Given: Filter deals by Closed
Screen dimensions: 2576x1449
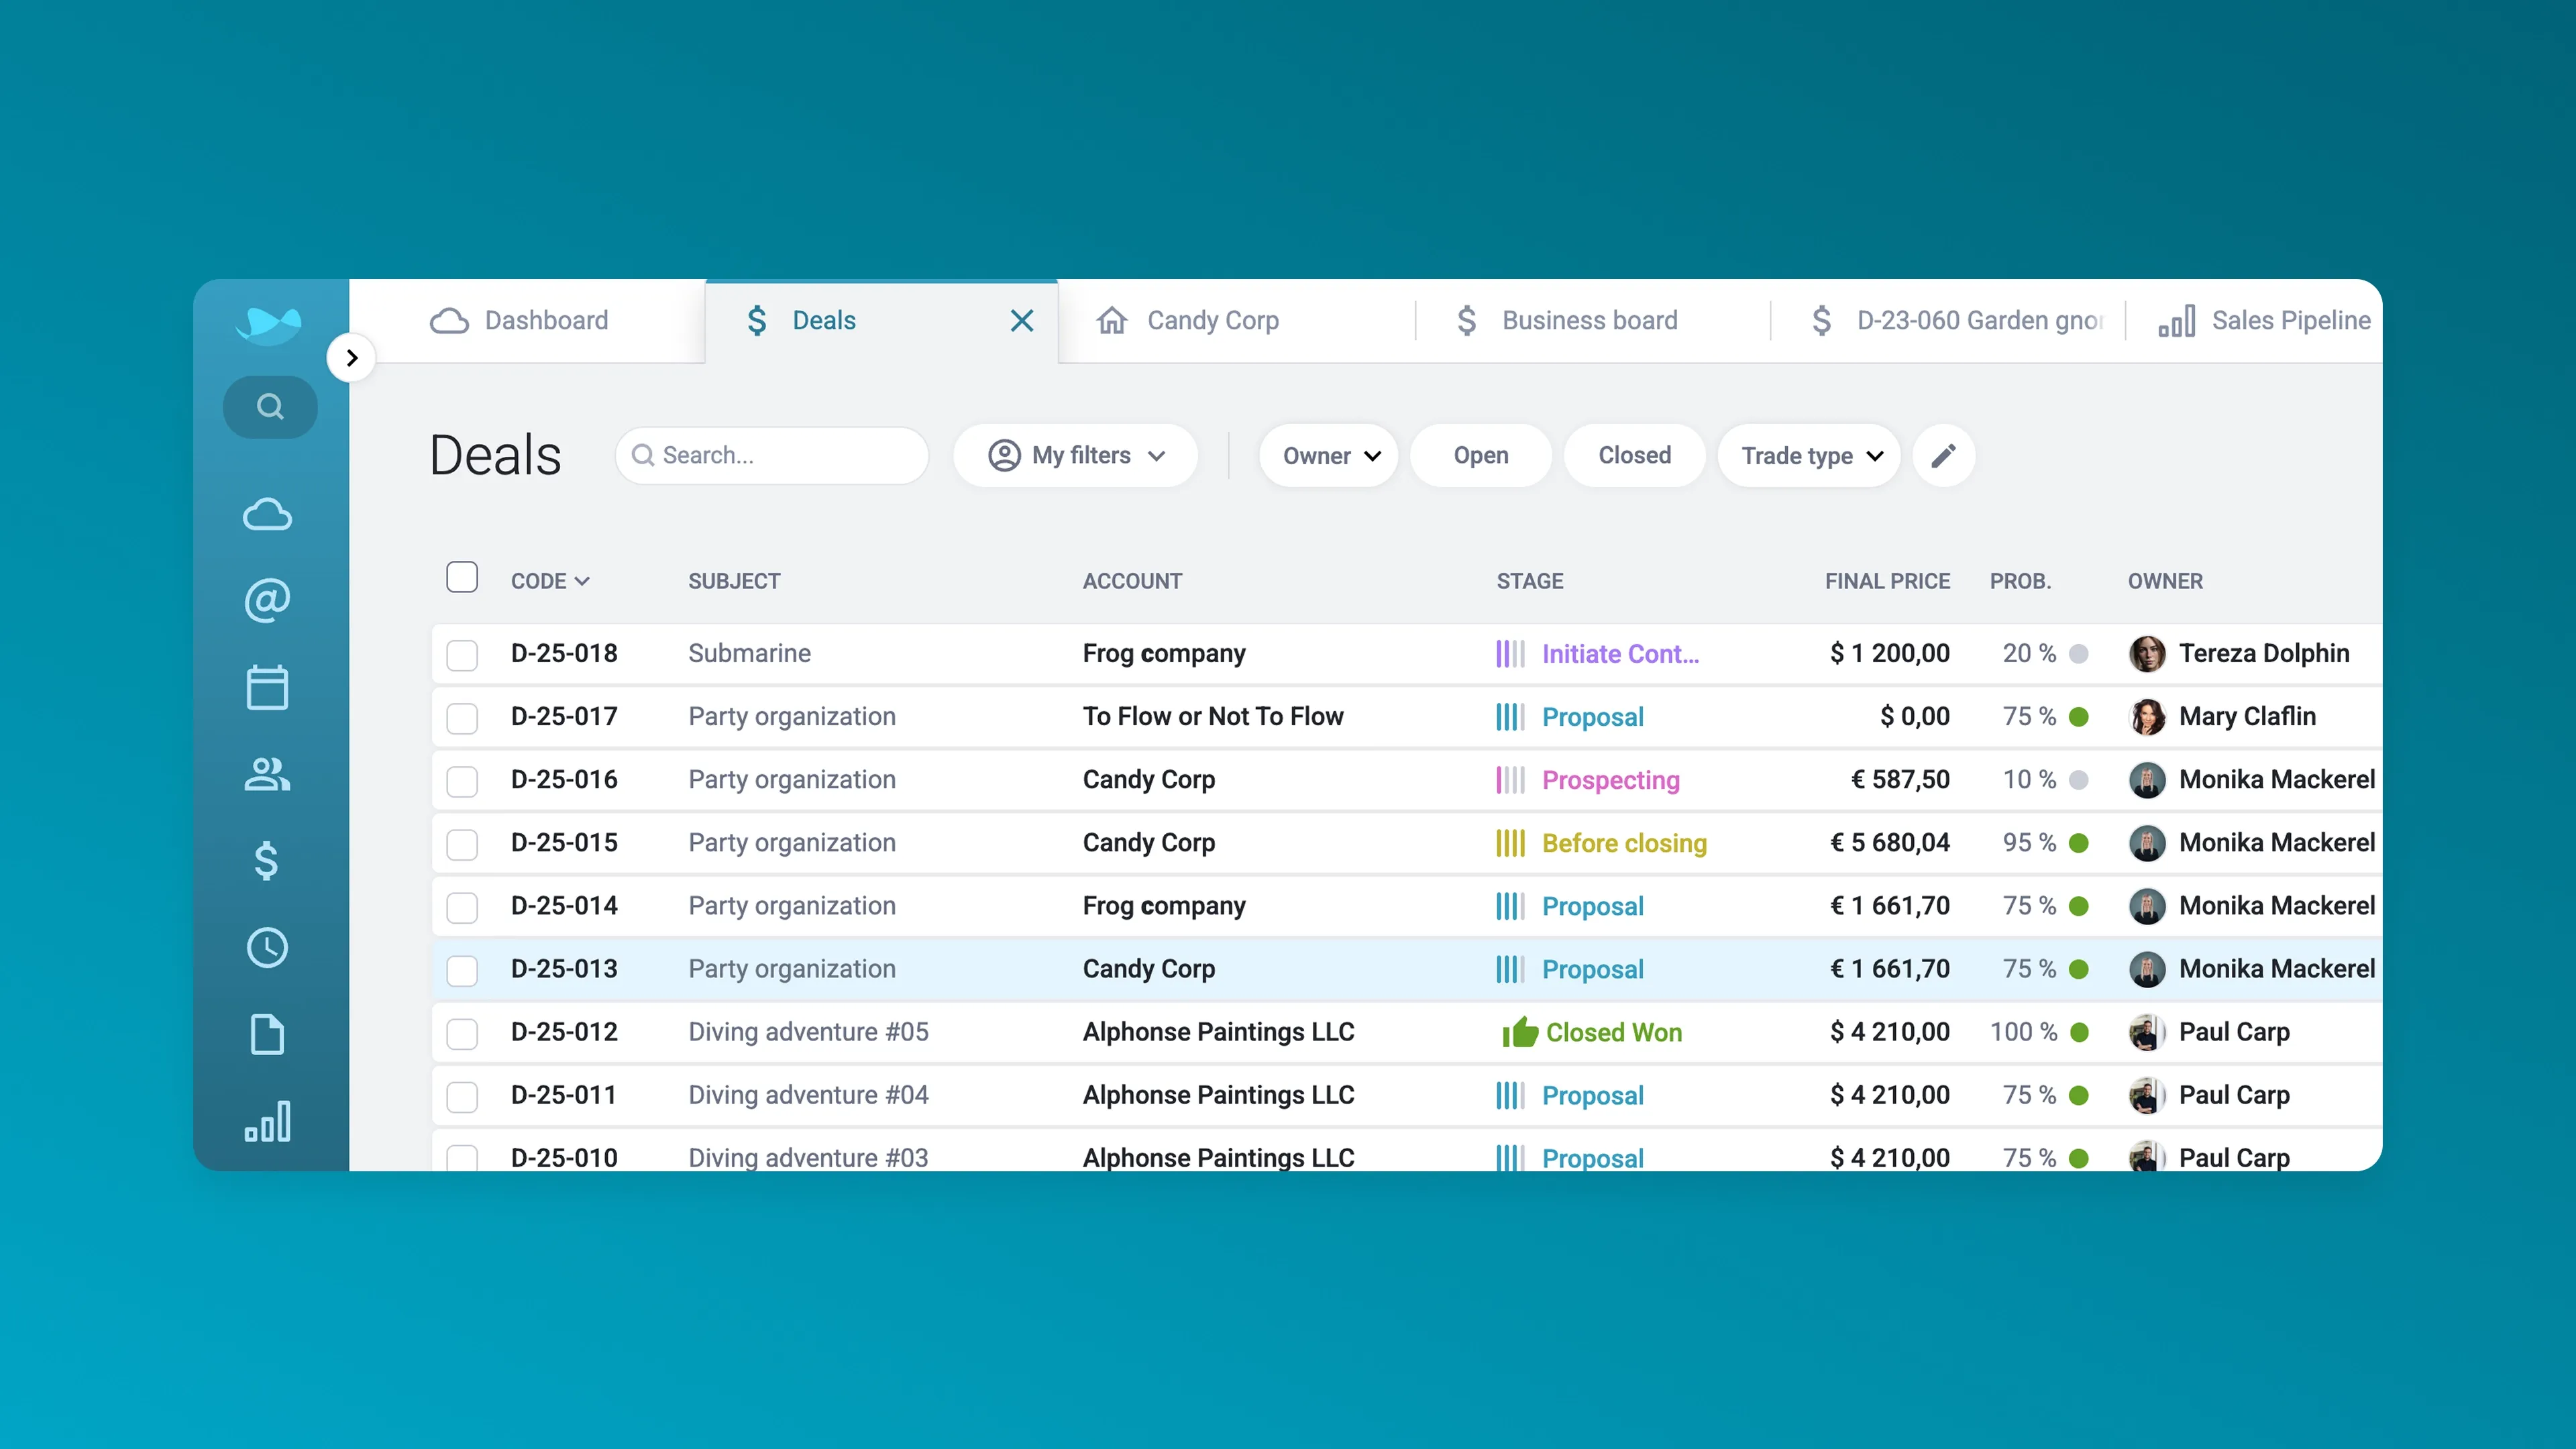Looking at the screenshot, I should 1635,456.
